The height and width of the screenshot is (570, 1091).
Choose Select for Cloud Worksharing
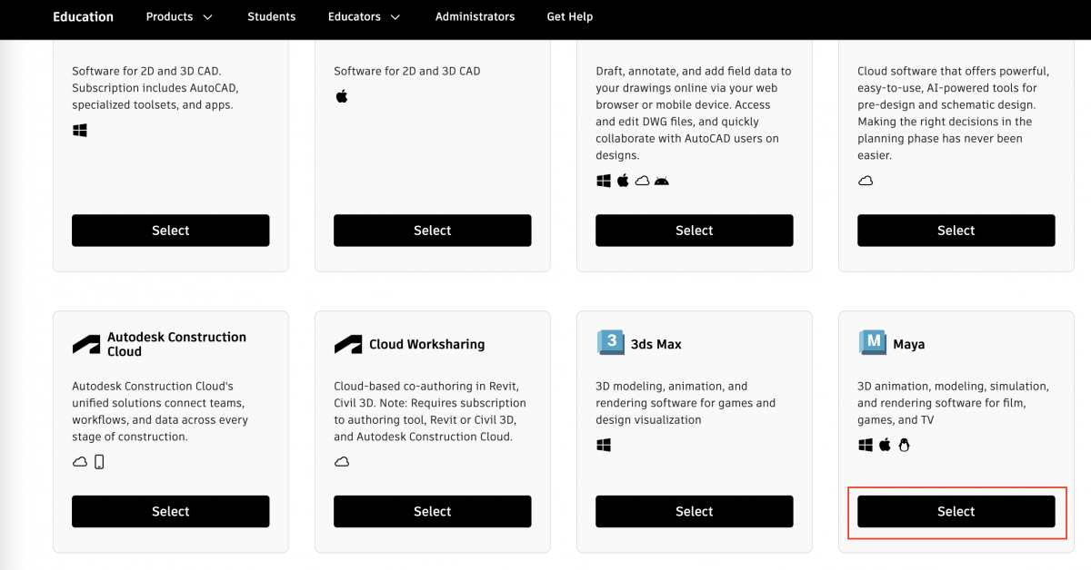pyautogui.click(x=432, y=511)
